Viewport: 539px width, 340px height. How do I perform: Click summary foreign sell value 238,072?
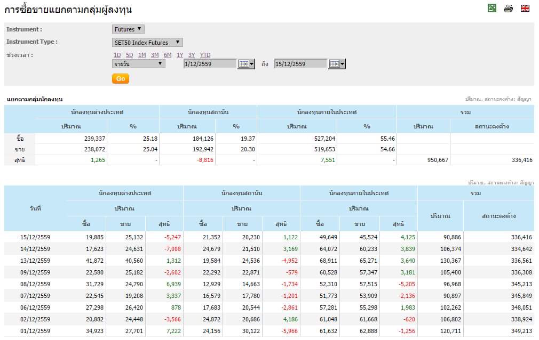pyautogui.click(x=94, y=149)
